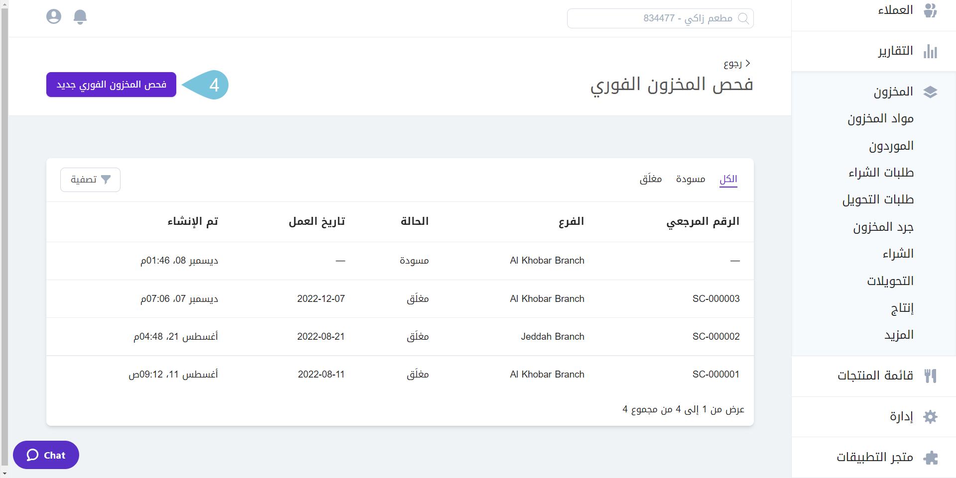Click the inventory layers icon

(x=930, y=92)
